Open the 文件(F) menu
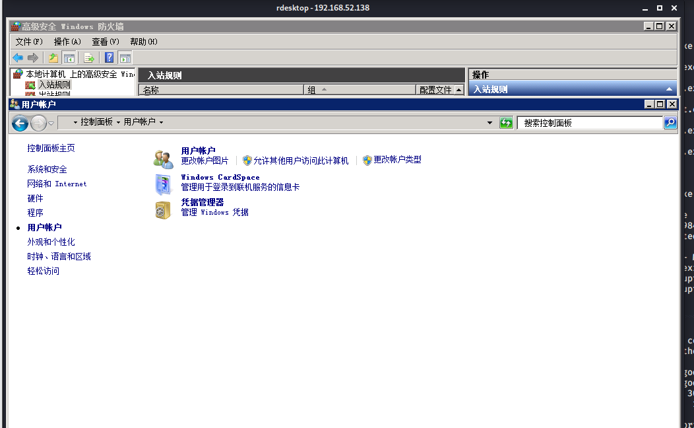The image size is (694, 428). 29,42
